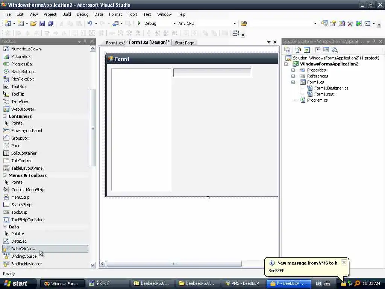
Task: Click the EN language indicator in tray
Action: (x=318, y=284)
